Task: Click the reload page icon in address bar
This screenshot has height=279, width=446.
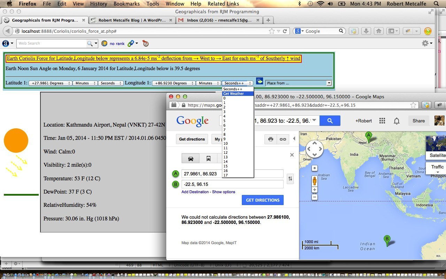Action: coord(285,31)
